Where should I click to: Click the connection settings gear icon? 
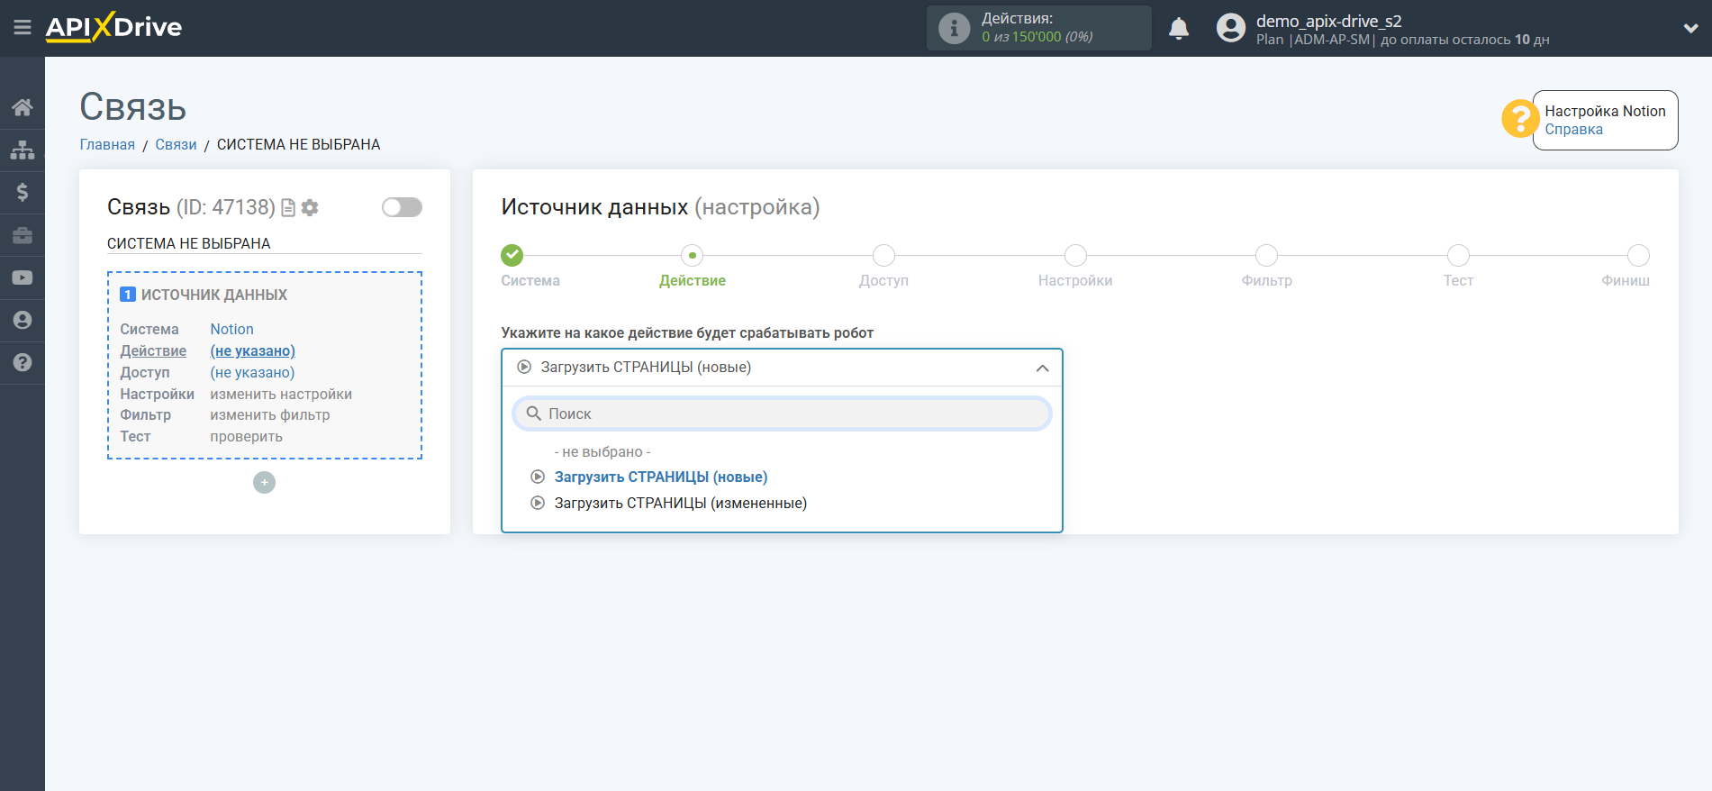[310, 208]
